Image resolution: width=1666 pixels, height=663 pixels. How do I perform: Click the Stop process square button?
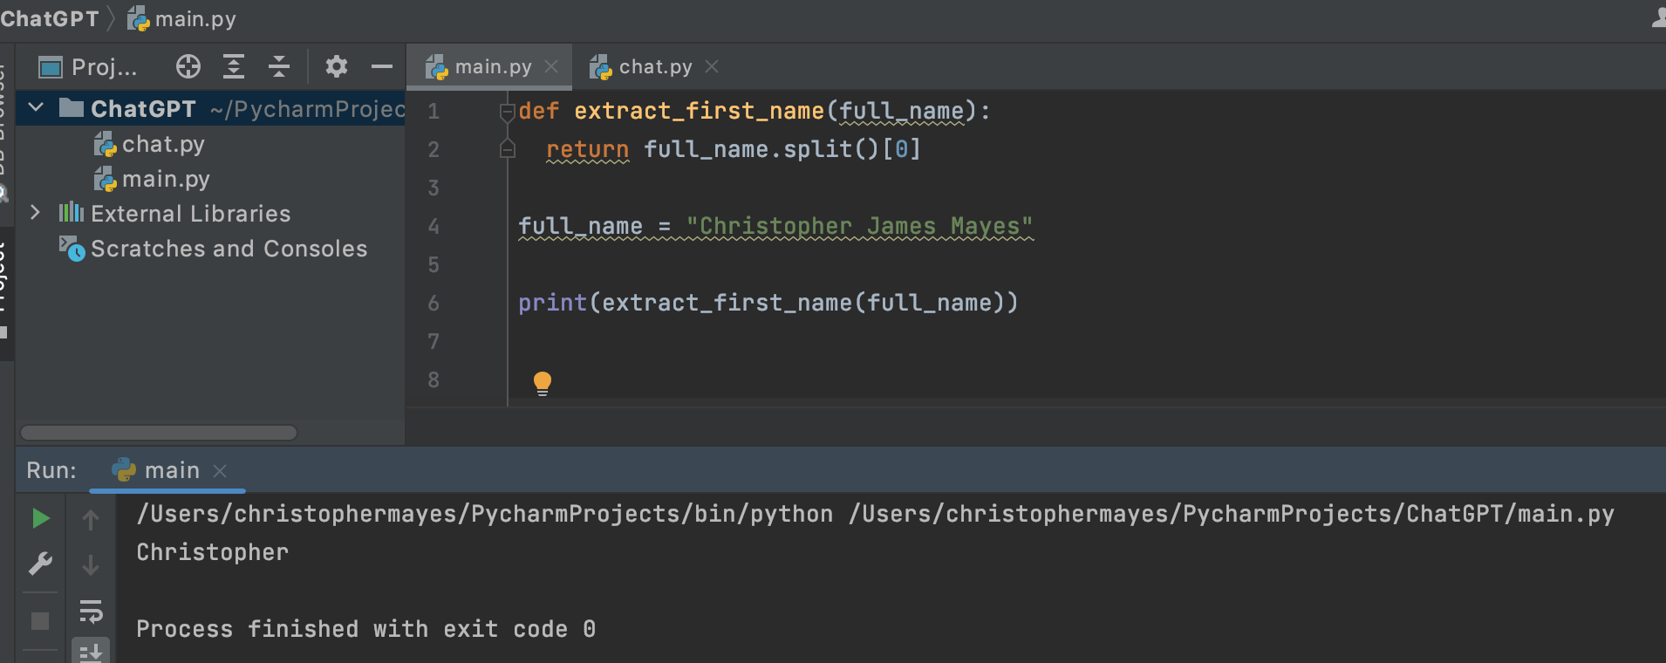[x=40, y=621]
